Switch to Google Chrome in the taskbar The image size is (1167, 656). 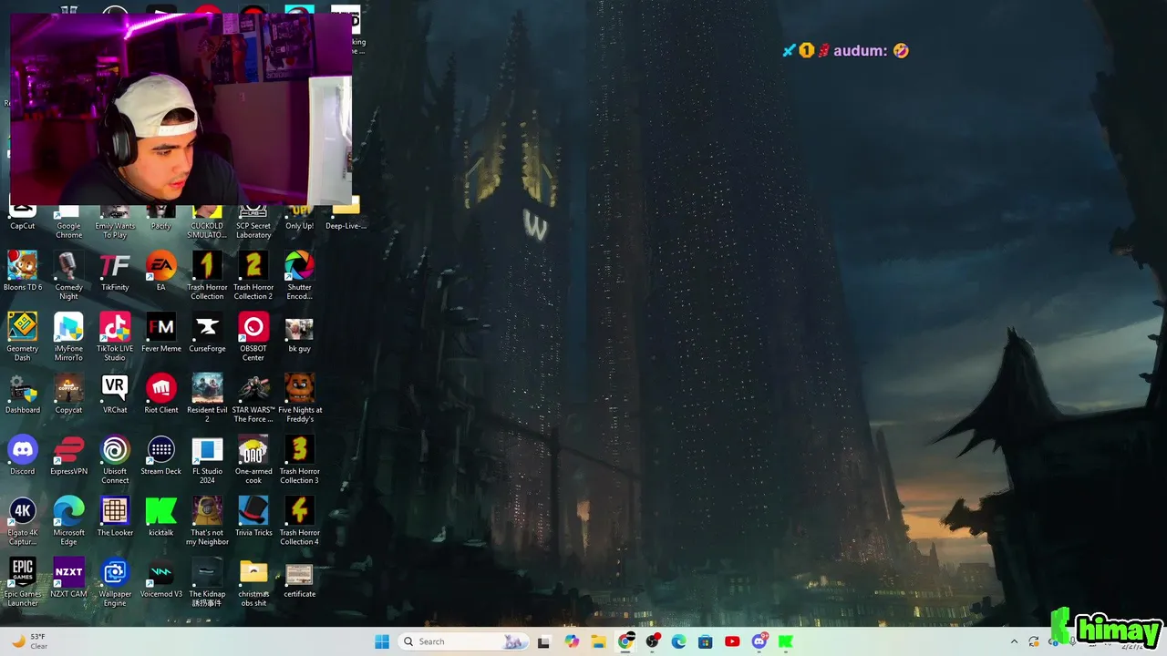625,641
